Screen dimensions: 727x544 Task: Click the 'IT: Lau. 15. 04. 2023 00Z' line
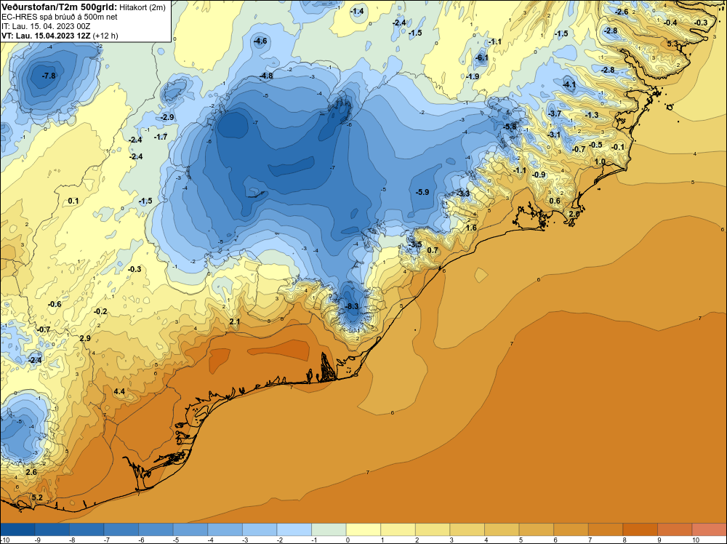coord(46,26)
